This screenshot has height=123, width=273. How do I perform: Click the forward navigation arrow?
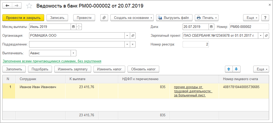click(x=16, y=6)
